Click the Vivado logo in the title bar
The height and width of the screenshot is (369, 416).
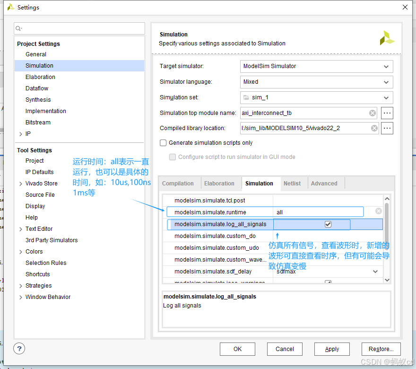(x=10, y=7)
